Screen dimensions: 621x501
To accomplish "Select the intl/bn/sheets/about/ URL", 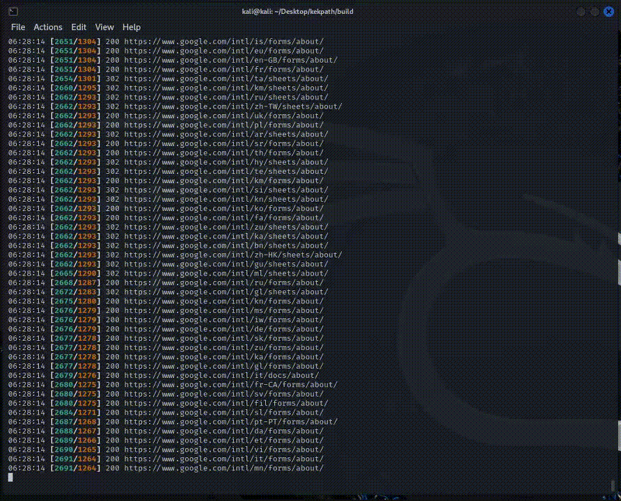I will pos(226,246).
